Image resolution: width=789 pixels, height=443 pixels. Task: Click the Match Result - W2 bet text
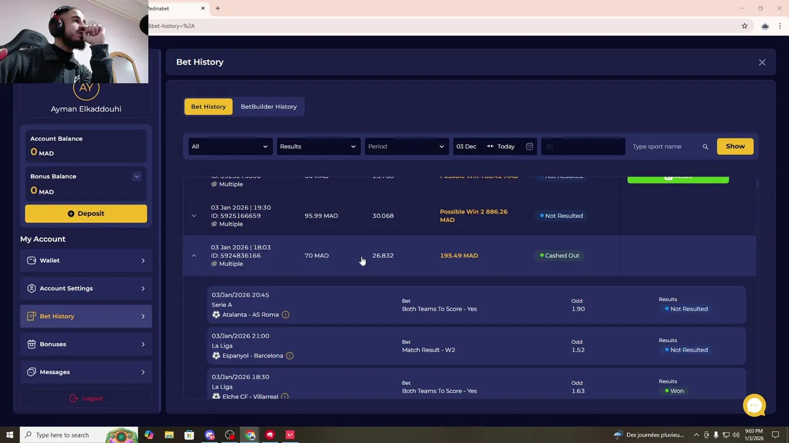coord(428,350)
